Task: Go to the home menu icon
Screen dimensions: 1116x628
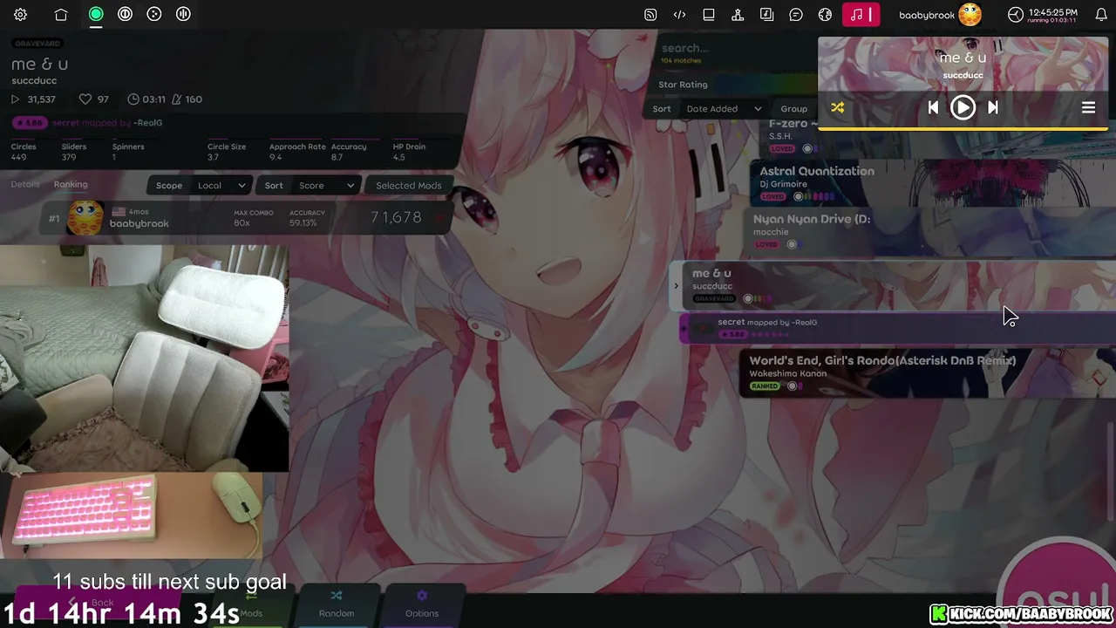Action: (x=61, y=15)
